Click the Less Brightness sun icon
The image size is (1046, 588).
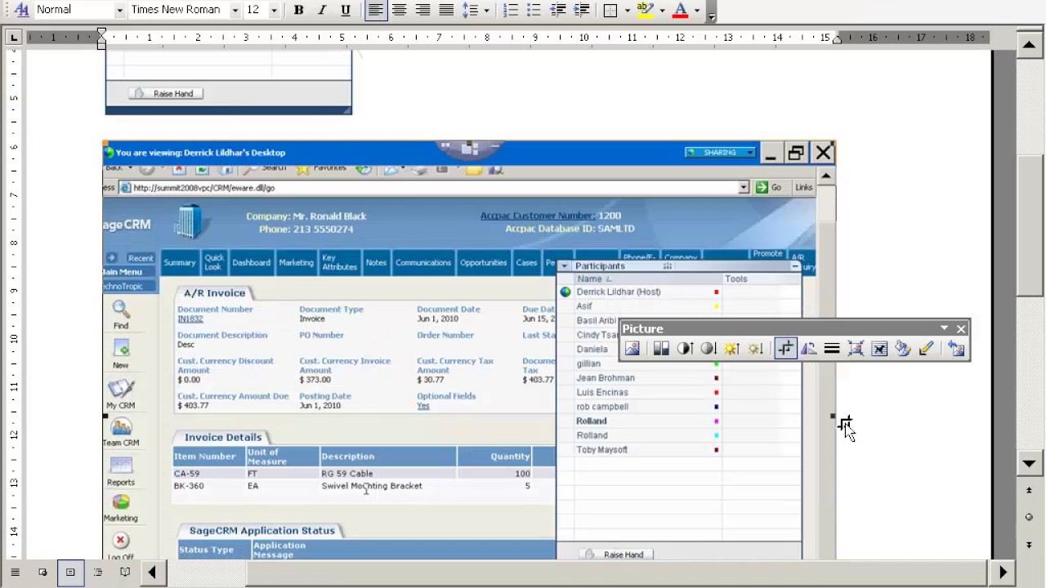point(755,349)
